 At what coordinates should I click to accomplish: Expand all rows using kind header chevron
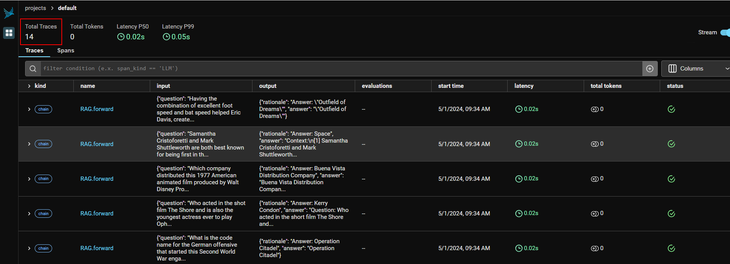pyautogui.click(x=29, y=86)
